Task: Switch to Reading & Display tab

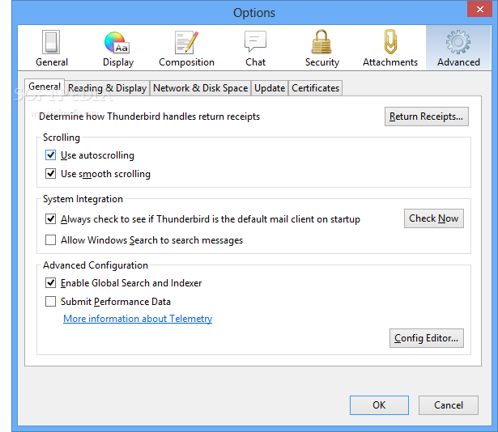Action: click(x=107, y=88)
